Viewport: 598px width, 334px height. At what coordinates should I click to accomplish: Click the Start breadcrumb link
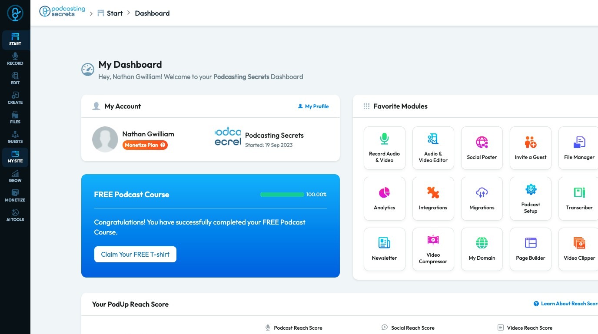(x=110, y=13)
